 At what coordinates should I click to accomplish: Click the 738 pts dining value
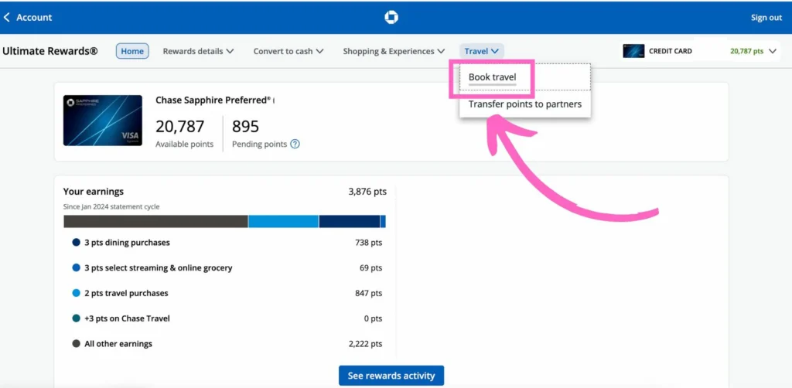(x=369, y=242)
